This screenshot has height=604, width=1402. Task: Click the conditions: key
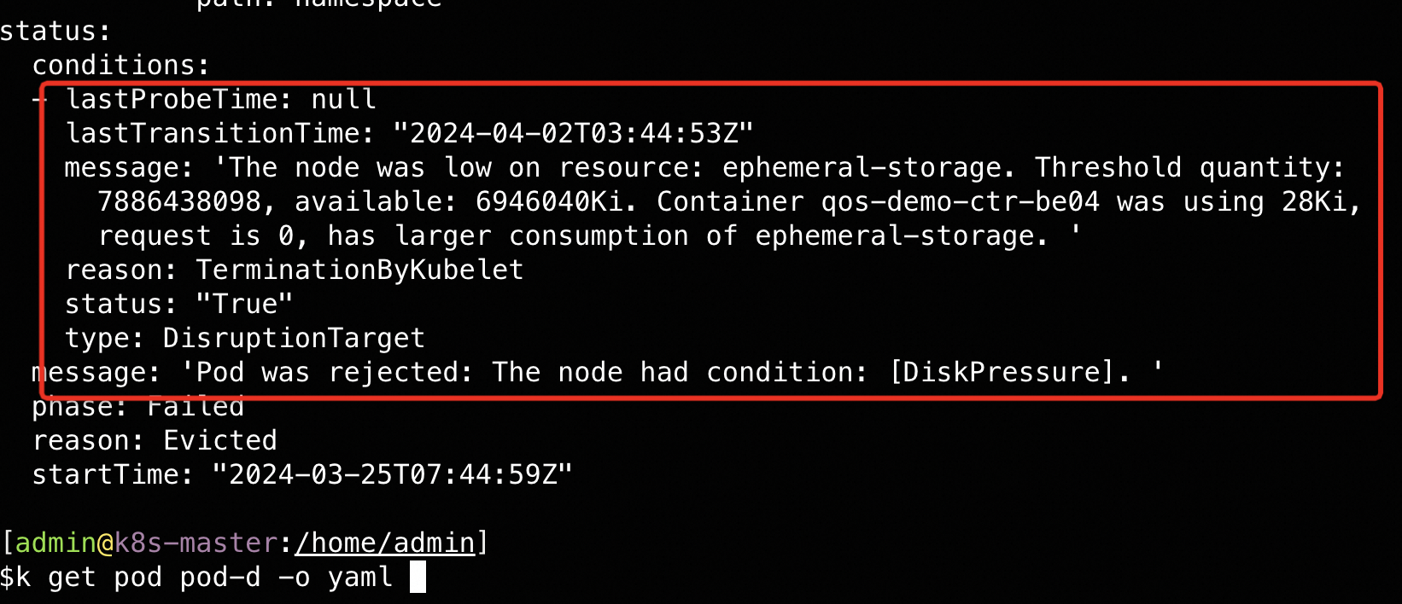click(x=120, y=65)
